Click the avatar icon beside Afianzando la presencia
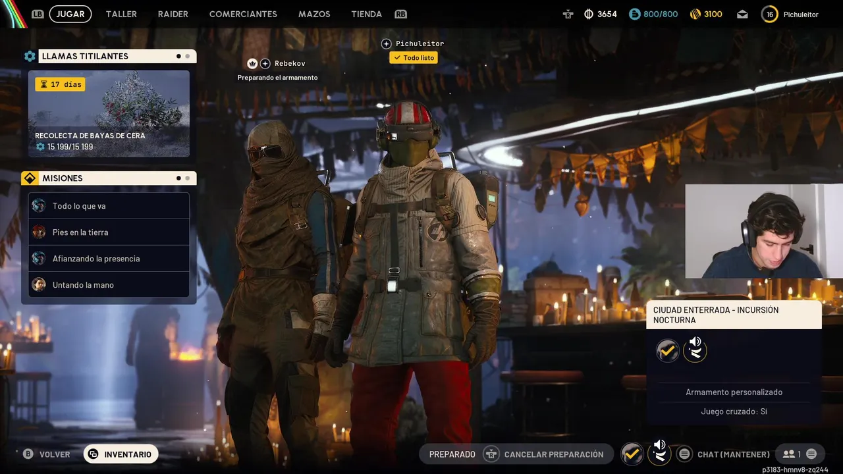This screenshot has width=843, height=474. pyautogui.click(x=39, y=258)
